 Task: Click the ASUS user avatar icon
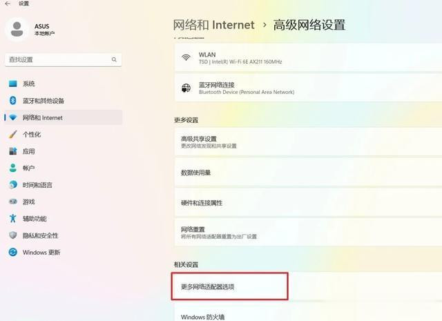(x=17, y=29)
